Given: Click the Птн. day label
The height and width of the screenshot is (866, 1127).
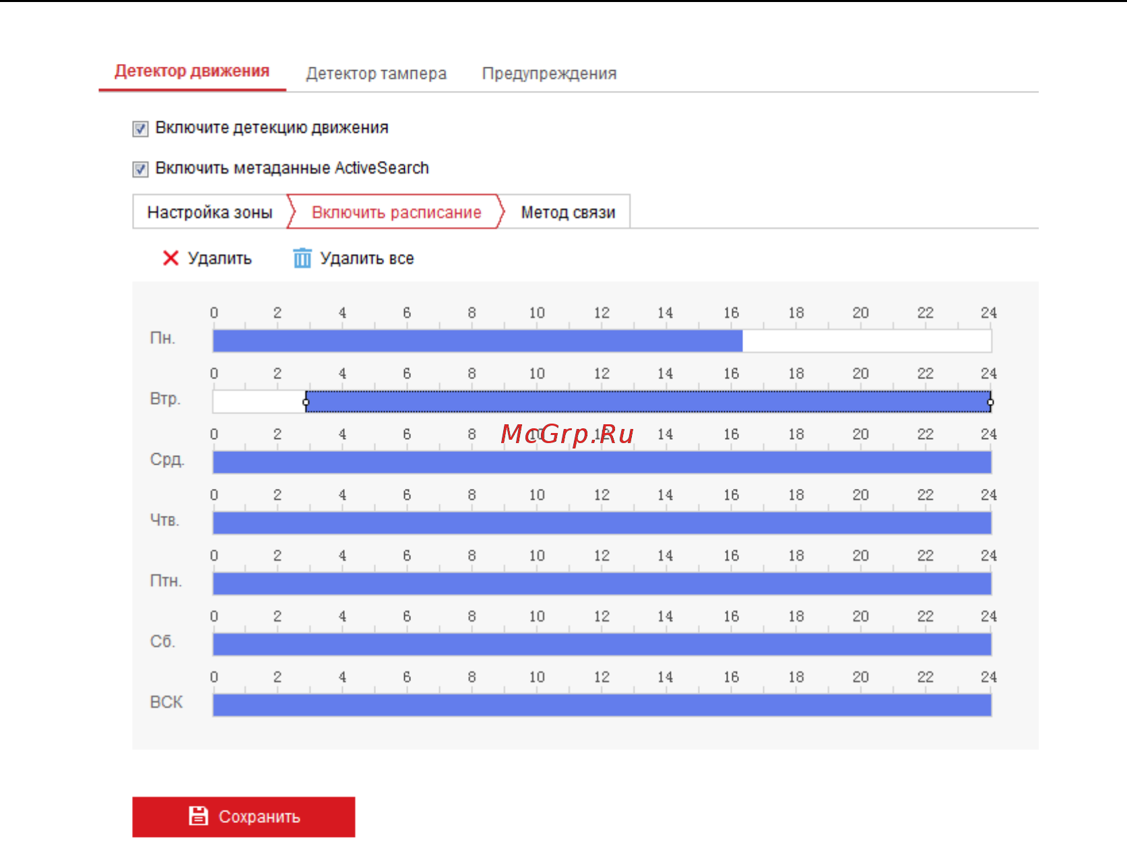Looking at the screenshot, I should [166, 580].
